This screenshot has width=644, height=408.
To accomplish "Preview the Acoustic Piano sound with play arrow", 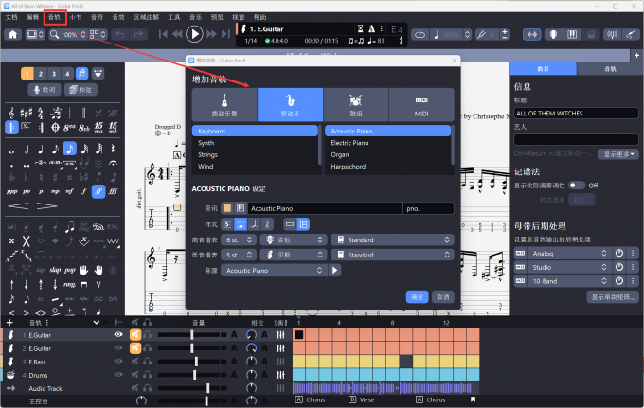I will (x=334, y=271).
